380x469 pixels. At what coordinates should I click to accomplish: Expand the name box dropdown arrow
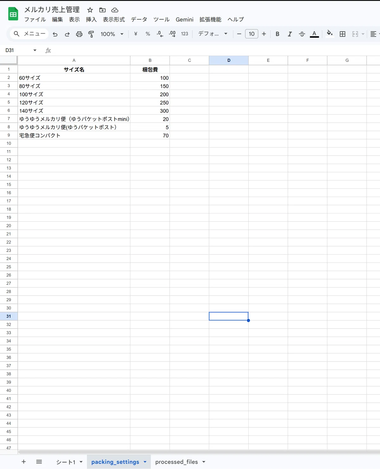(x=35, y=50)
